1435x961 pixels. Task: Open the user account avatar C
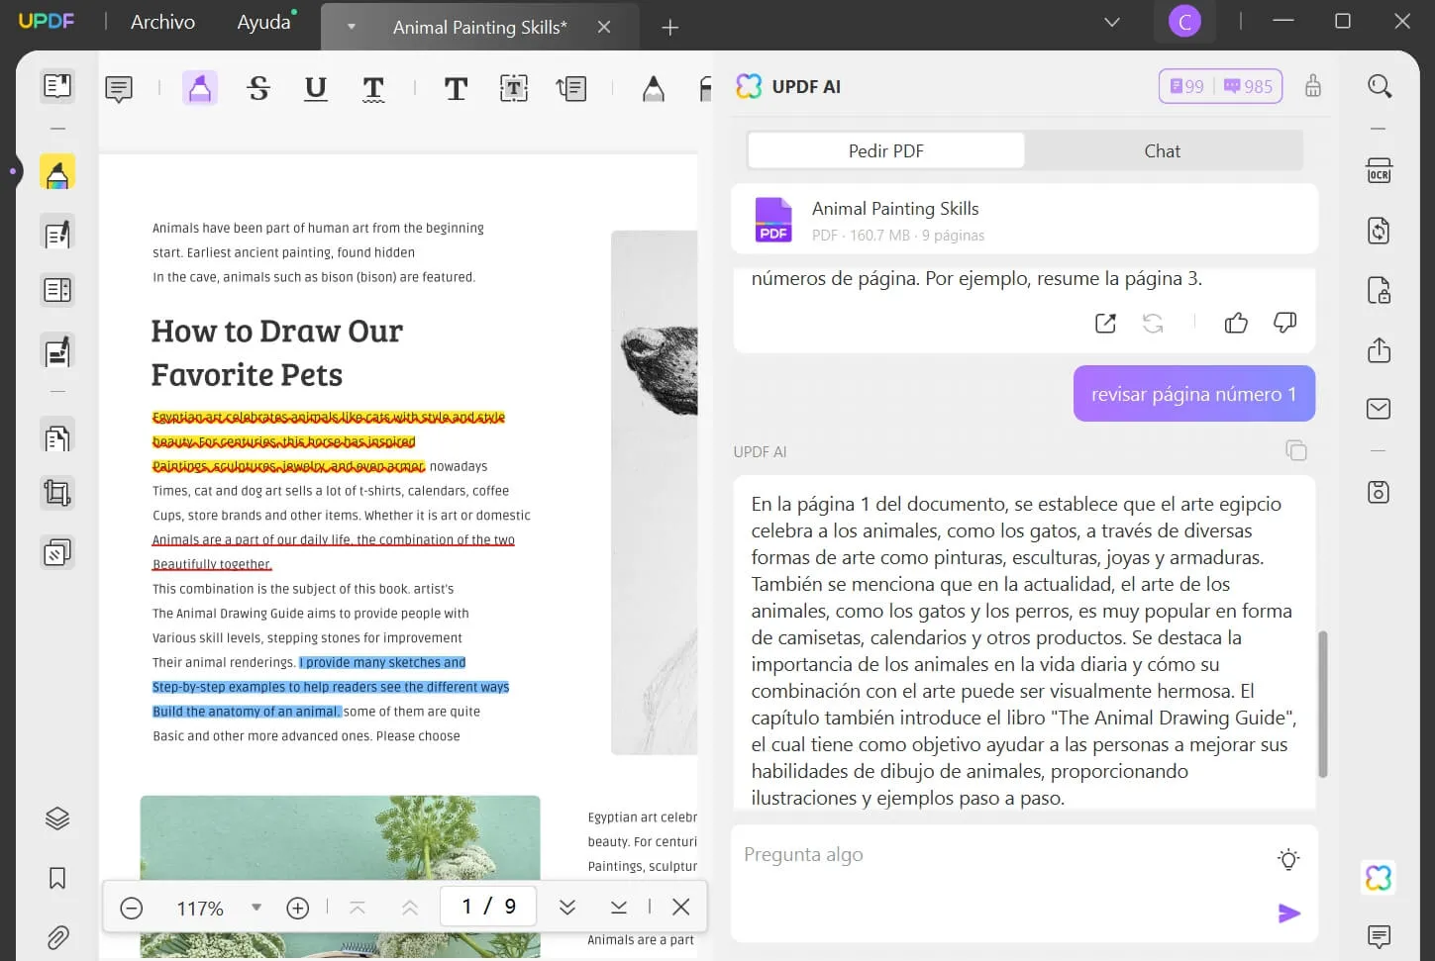pyautogui.click(x=1184, y=21)
